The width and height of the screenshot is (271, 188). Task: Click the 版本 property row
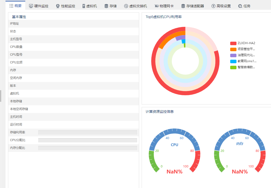[x=74, y=86]
